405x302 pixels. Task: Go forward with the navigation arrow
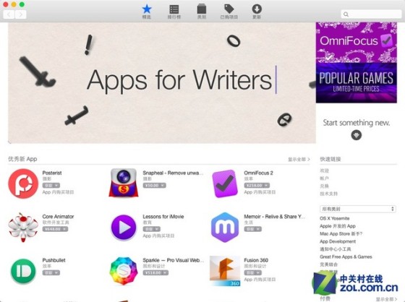click(x=21, y=14)
